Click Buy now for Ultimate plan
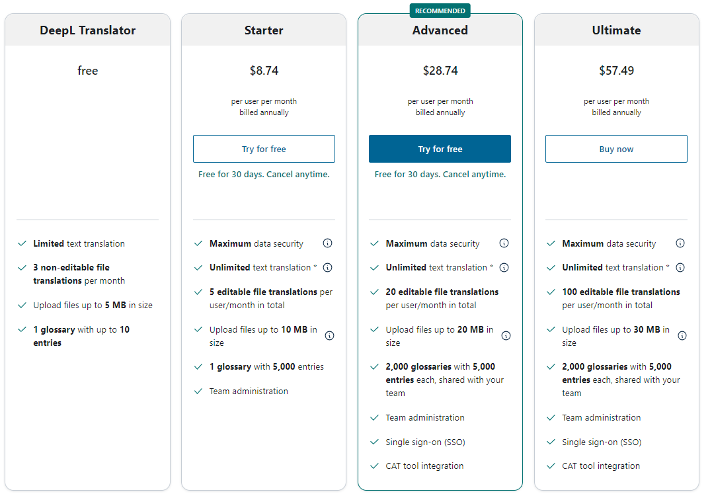This screenshot has height=494, width=710. 616,149
